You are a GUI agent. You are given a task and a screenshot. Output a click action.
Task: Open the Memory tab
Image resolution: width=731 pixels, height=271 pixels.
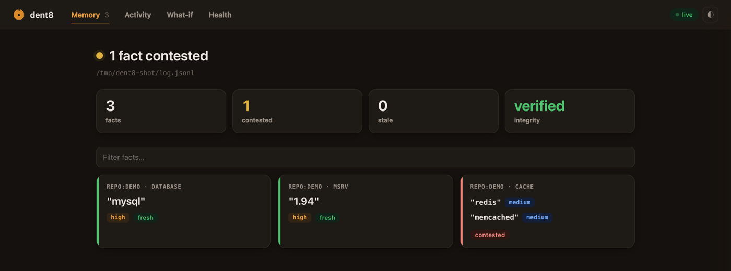pos(90,15)
